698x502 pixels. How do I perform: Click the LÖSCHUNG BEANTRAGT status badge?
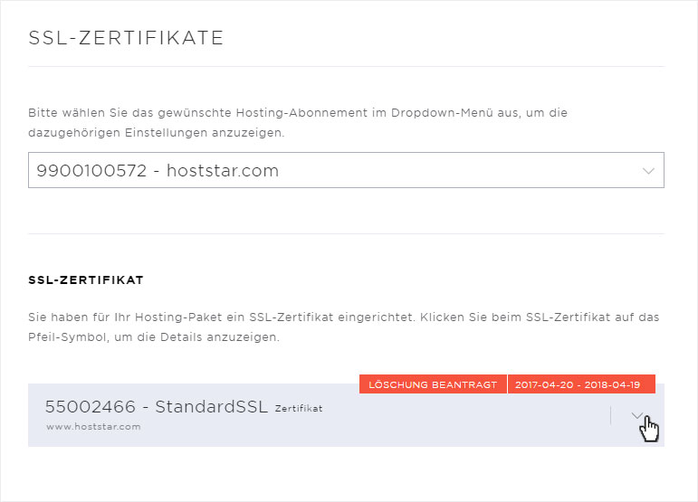pos(433,384)
